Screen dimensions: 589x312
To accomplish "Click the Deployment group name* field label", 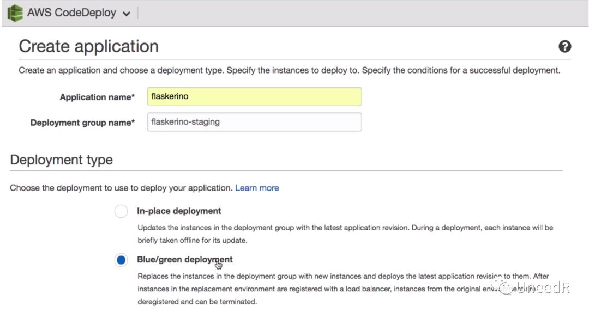I will 83,123.
